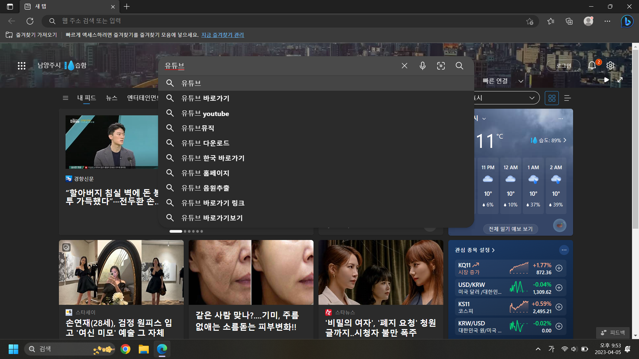Clear the search box text
Screen dimensions: 639x359
click(x=404, y=66)
